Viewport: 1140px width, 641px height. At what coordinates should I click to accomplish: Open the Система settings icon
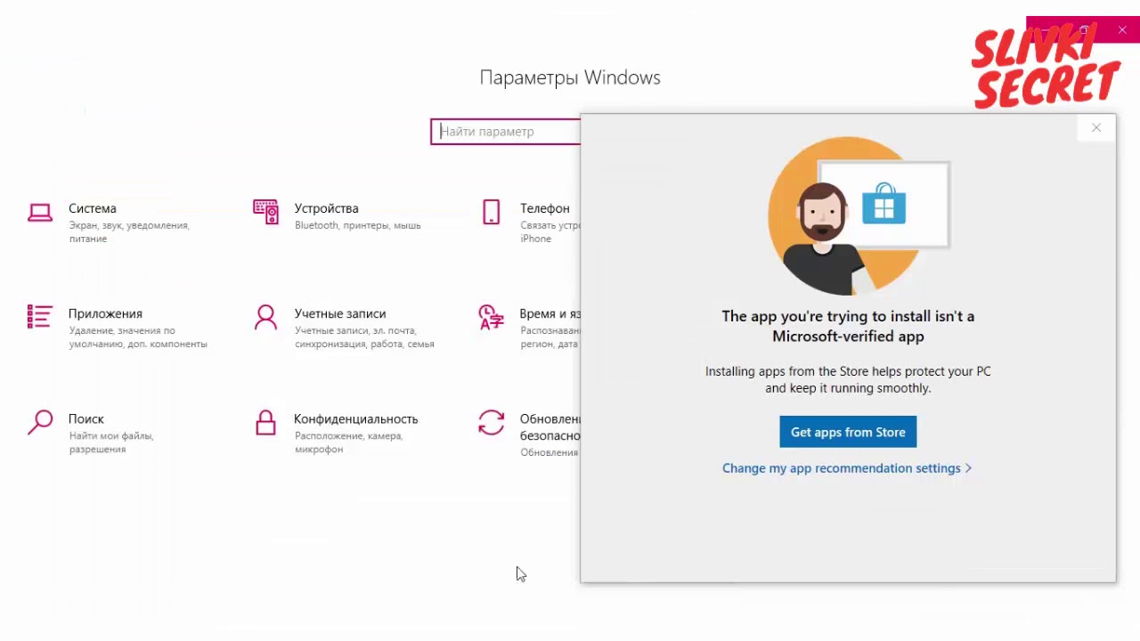40,212
